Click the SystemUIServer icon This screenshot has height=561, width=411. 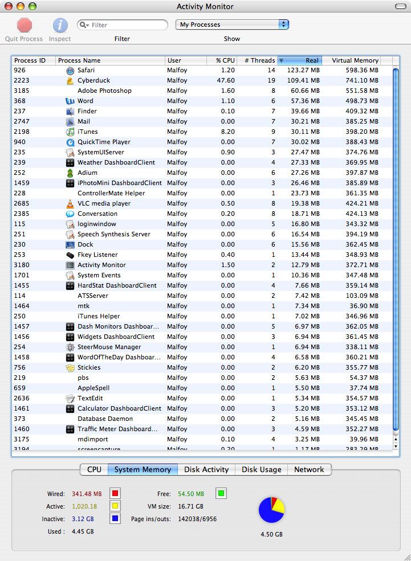click(x=70, y=153)
